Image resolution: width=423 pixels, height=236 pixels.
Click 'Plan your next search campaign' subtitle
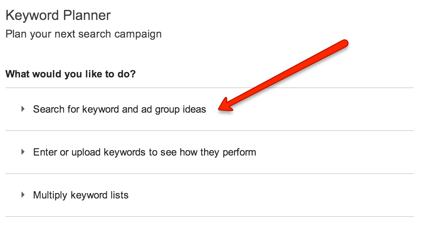[x=83, y=34]
